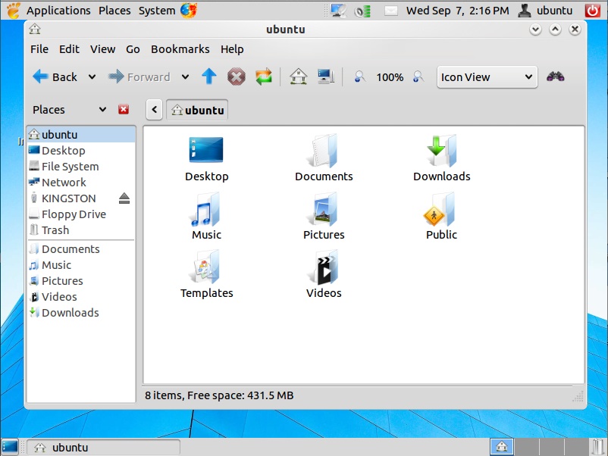This screenshot has width=608, height=456.
Task: Reload the current folder
Action: click(x=264, y=77)
